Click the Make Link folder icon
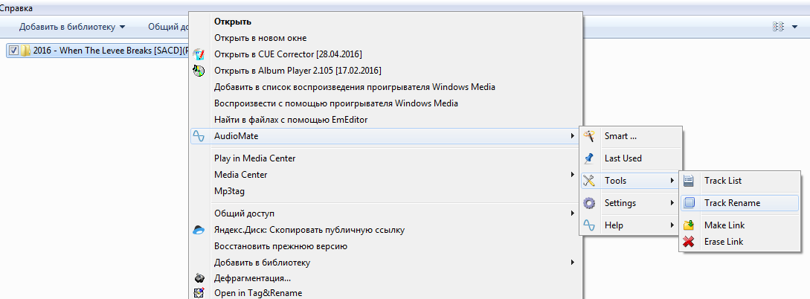 point(689,225)
